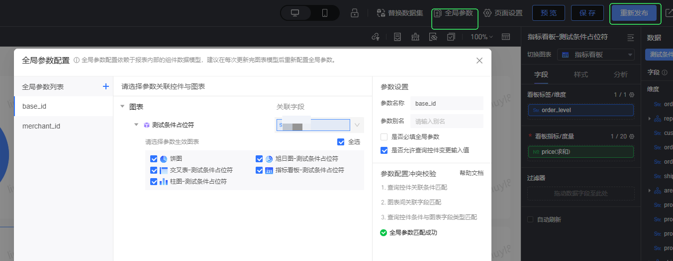Enable 是否必填全局参数 checkbox

coord(384,137)
